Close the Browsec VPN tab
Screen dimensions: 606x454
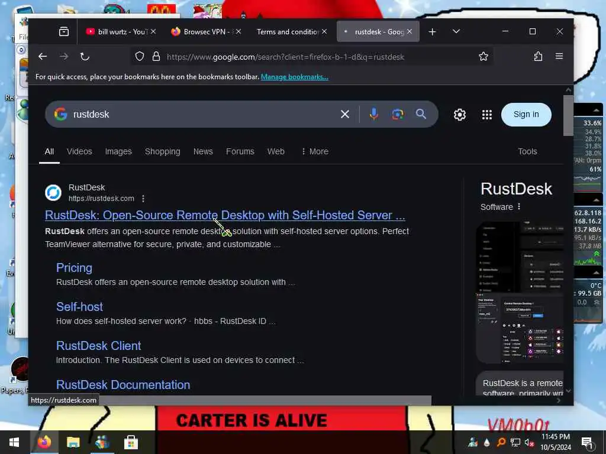pos(238,32)
